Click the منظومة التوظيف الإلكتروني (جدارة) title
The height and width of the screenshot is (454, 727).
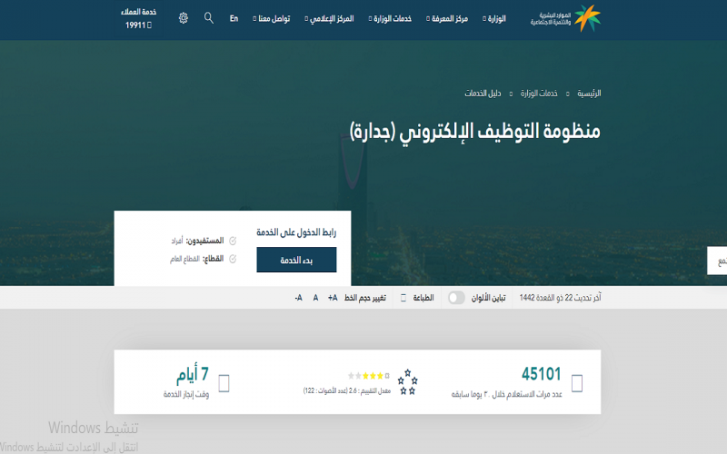(x=474, y=132)
